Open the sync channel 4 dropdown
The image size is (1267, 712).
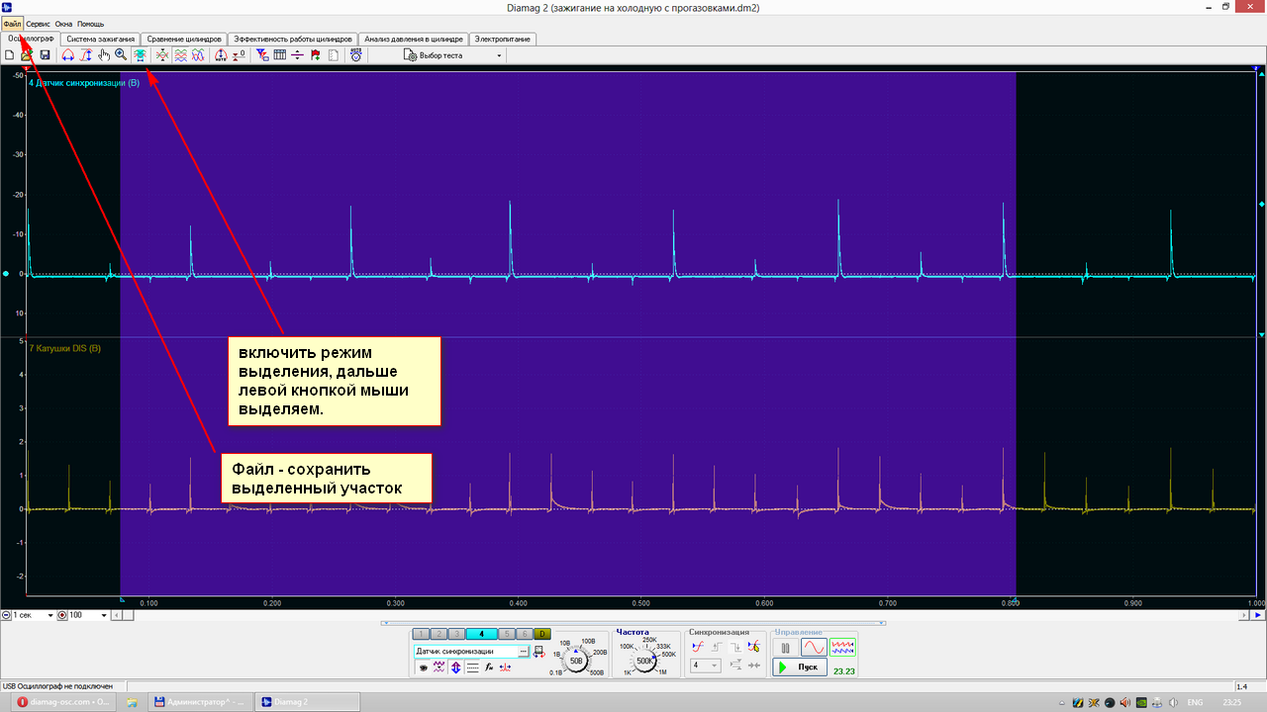click(x=706, y=666)
